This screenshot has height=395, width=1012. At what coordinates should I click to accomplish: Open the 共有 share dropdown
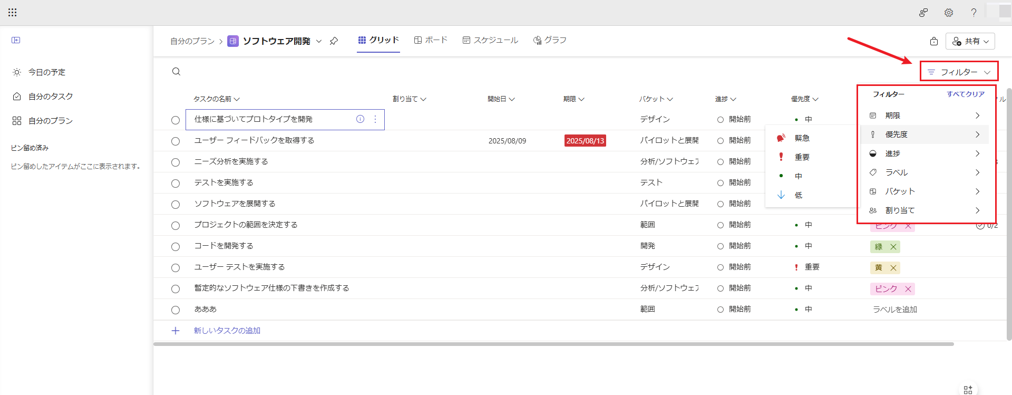(x=970, y=41)
